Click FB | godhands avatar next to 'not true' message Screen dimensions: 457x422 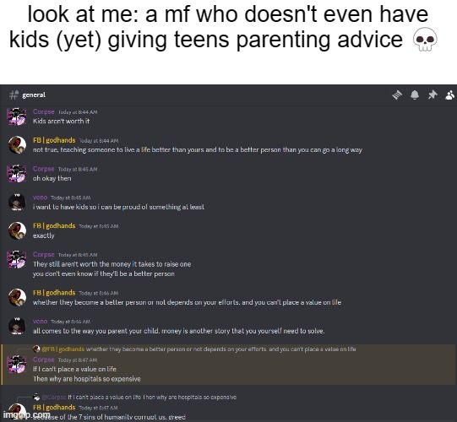point(17,144)
